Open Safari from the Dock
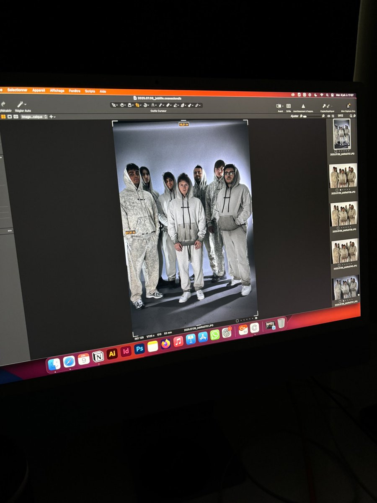The height and width of the screenshot is (503, 377). coord(69,361)
